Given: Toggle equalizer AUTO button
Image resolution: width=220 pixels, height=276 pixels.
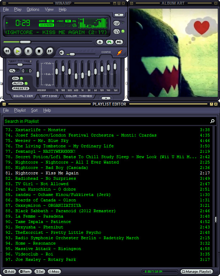Looking at the screenshot, I should coord(18,84).
